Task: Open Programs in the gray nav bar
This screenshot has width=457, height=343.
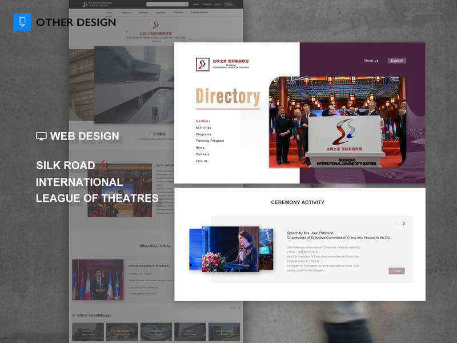Action: [x=178, y=13]
